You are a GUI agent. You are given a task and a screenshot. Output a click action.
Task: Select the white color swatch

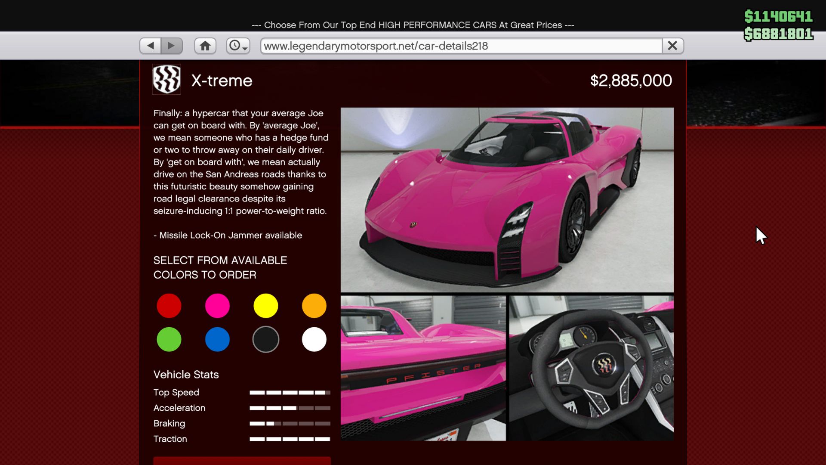314,339
